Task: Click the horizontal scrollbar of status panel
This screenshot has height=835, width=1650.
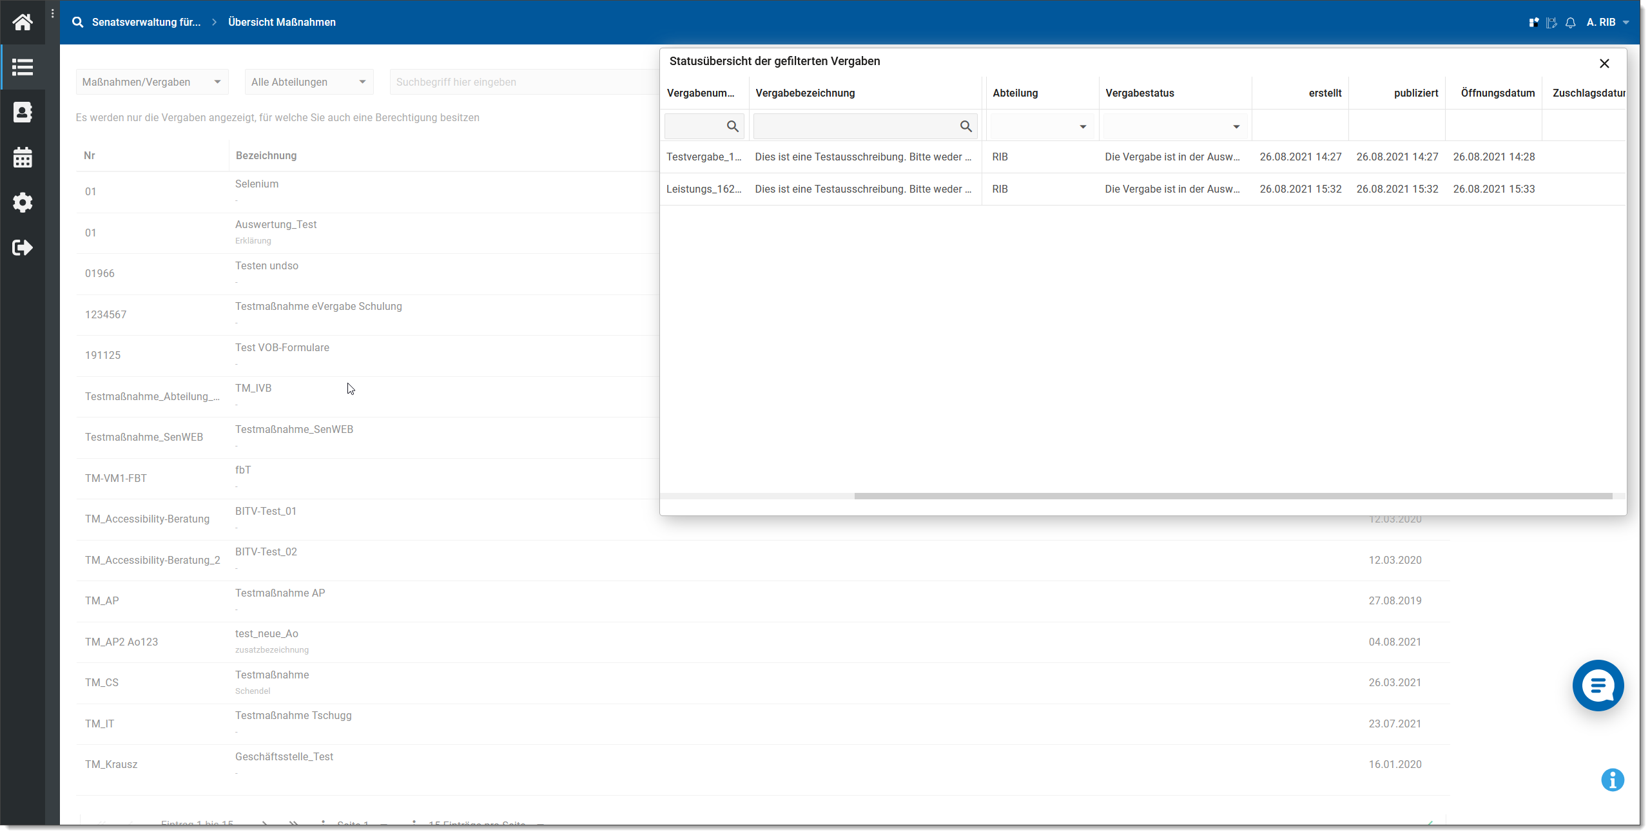Action: [1233, 496]
